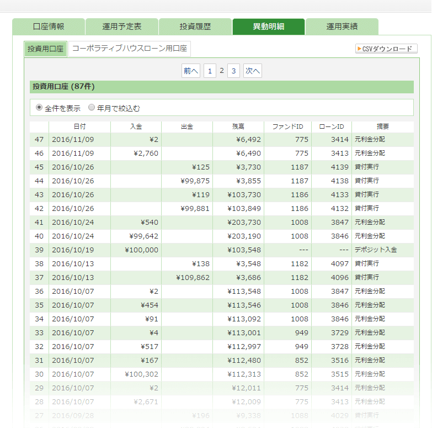Click balance ¥6,492 in row 47

249,140
